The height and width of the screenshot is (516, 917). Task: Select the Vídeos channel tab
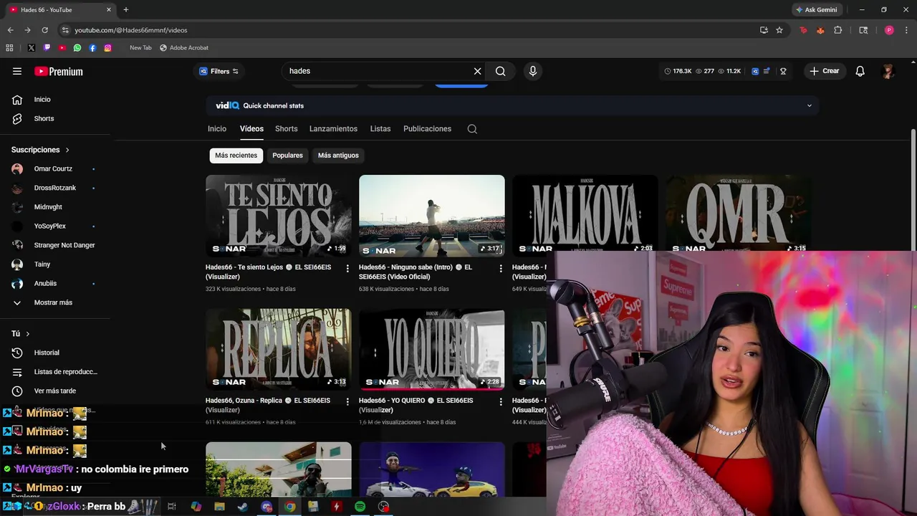click(x=251, y=129)
